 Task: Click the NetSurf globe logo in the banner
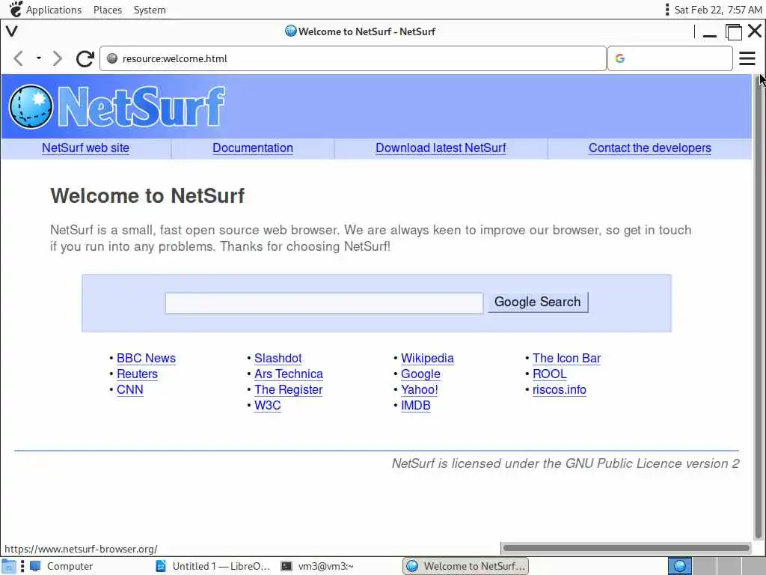point(31,106)
